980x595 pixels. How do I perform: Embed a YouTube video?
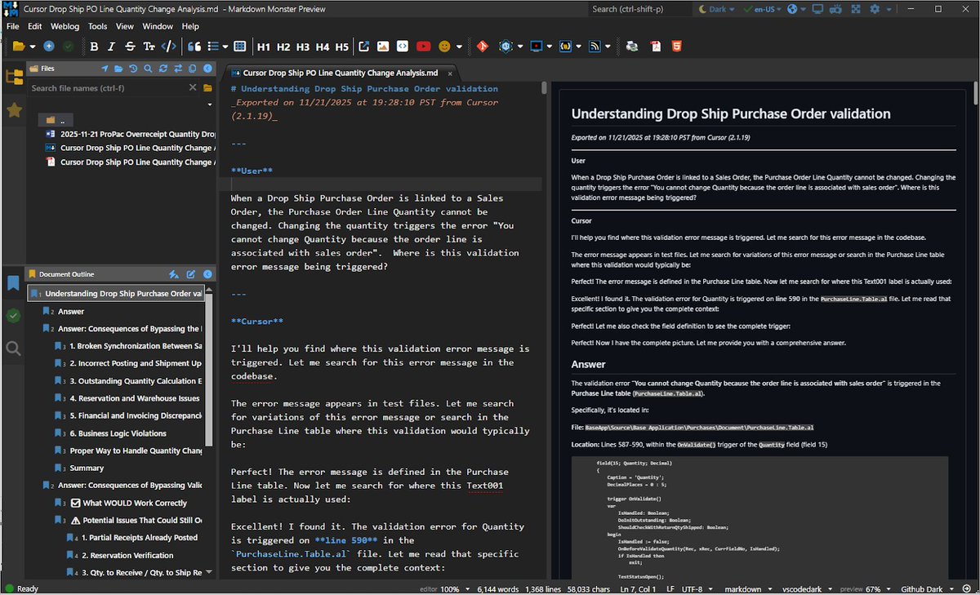point(423,47)
